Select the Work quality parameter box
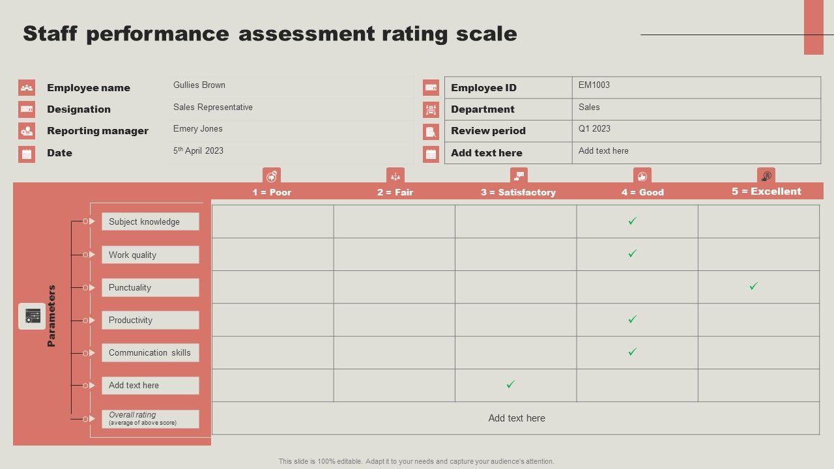 pyautogui.click(x=151, y=255)
